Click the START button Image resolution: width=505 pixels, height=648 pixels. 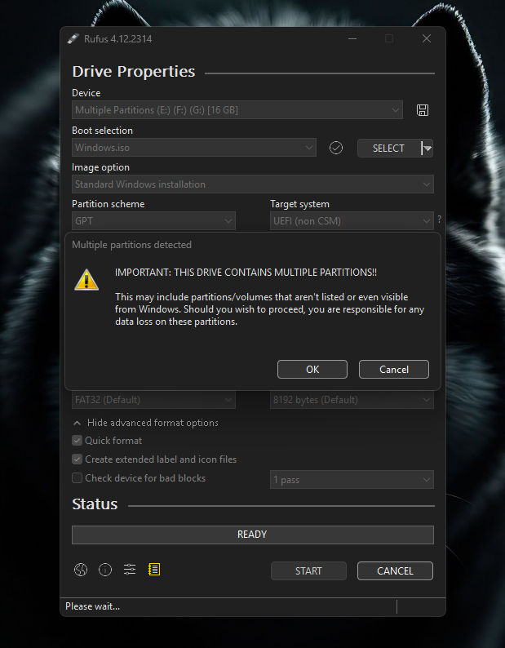coord(308,570)
